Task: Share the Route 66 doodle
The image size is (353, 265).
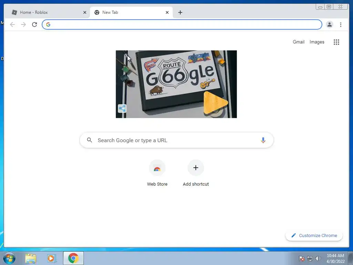Action: [122, 109]
